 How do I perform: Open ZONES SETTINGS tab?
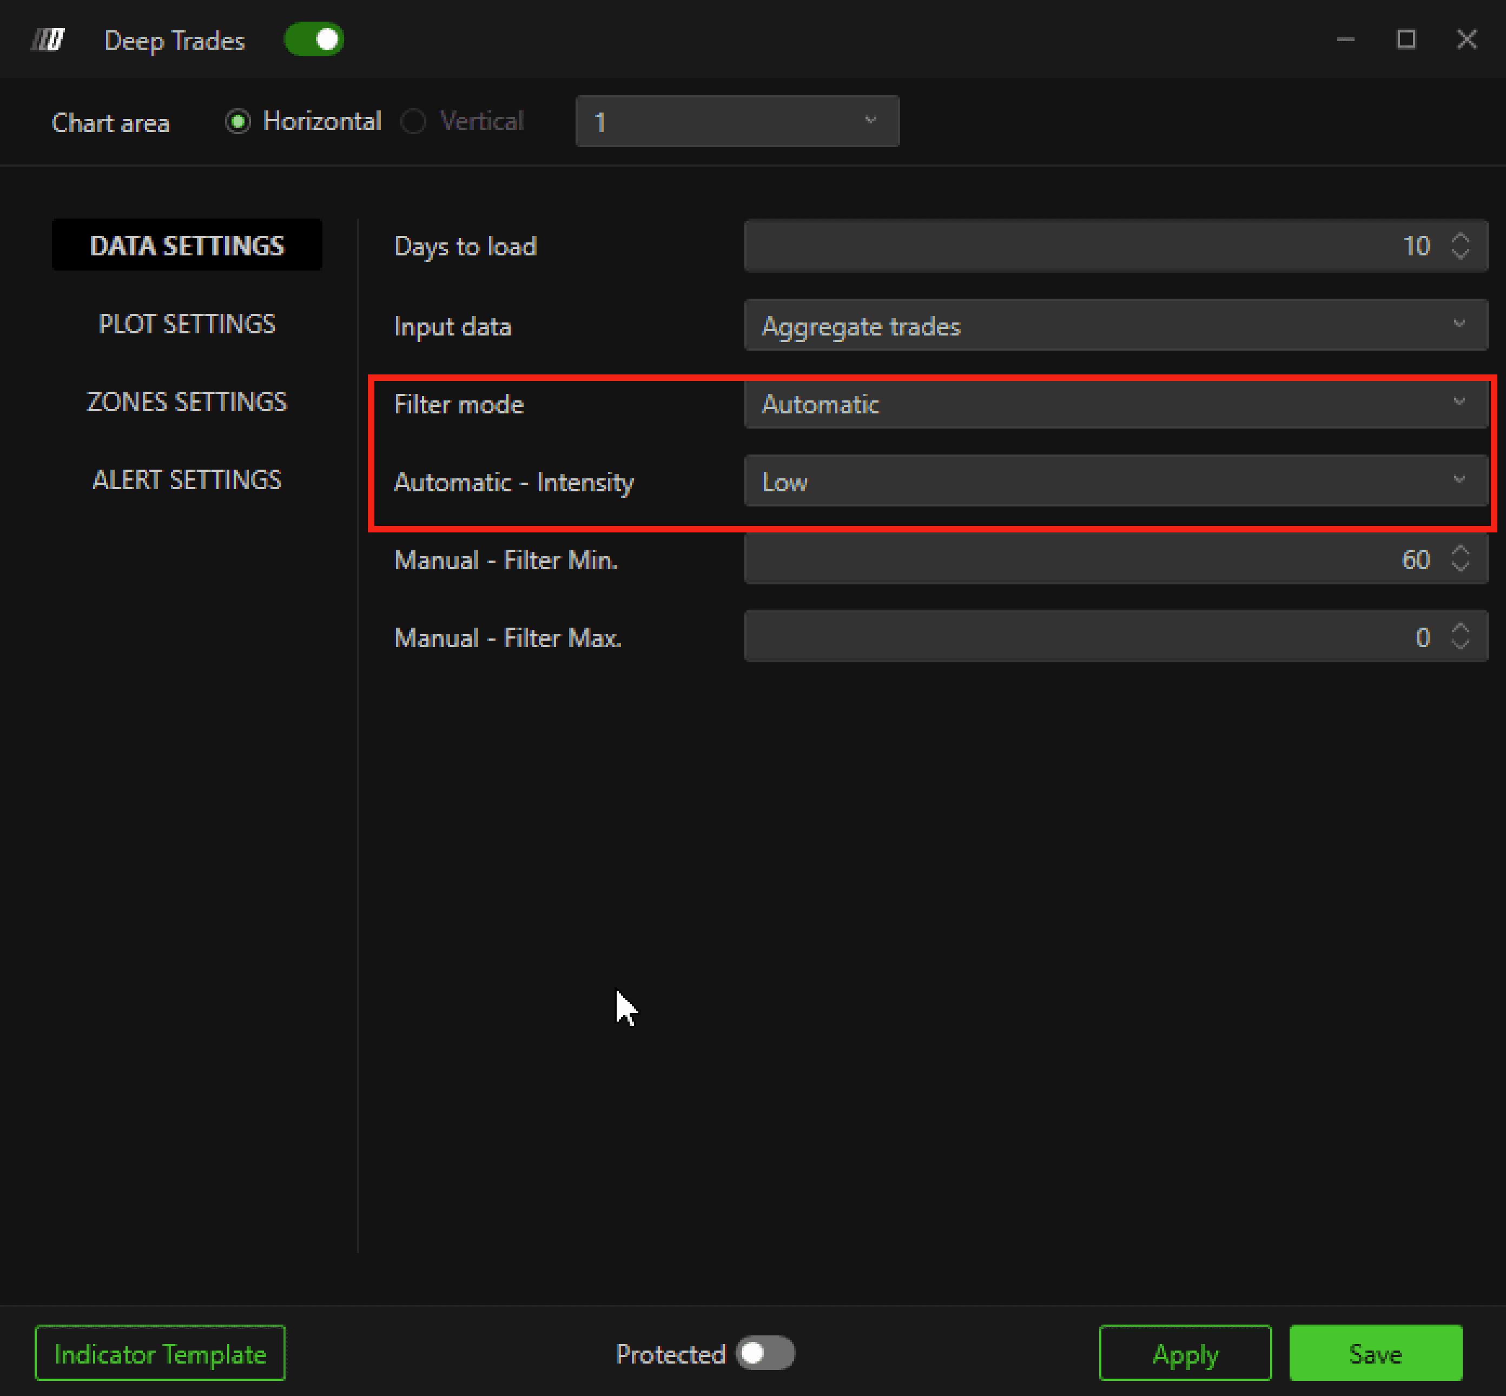(x=187, y=402)
